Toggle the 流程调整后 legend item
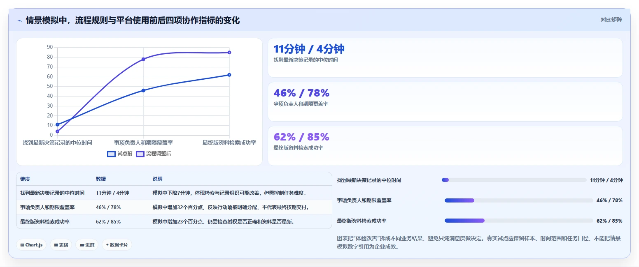The height and width of the screenshot is (267, 639). coord(154,154)
